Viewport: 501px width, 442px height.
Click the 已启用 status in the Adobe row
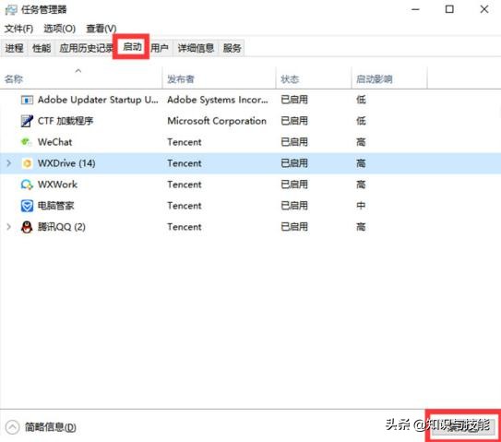294,100
